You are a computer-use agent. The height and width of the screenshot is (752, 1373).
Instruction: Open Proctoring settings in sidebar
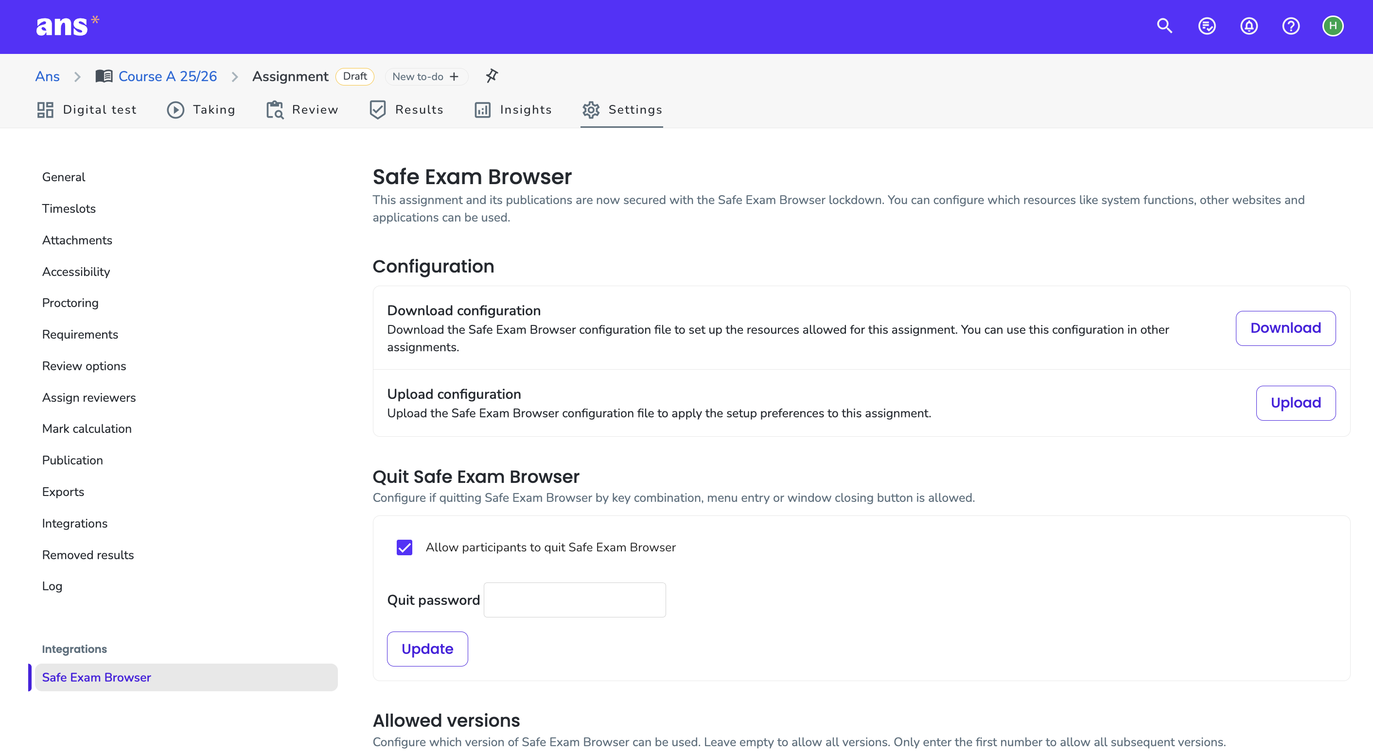[x=70, y=303]
